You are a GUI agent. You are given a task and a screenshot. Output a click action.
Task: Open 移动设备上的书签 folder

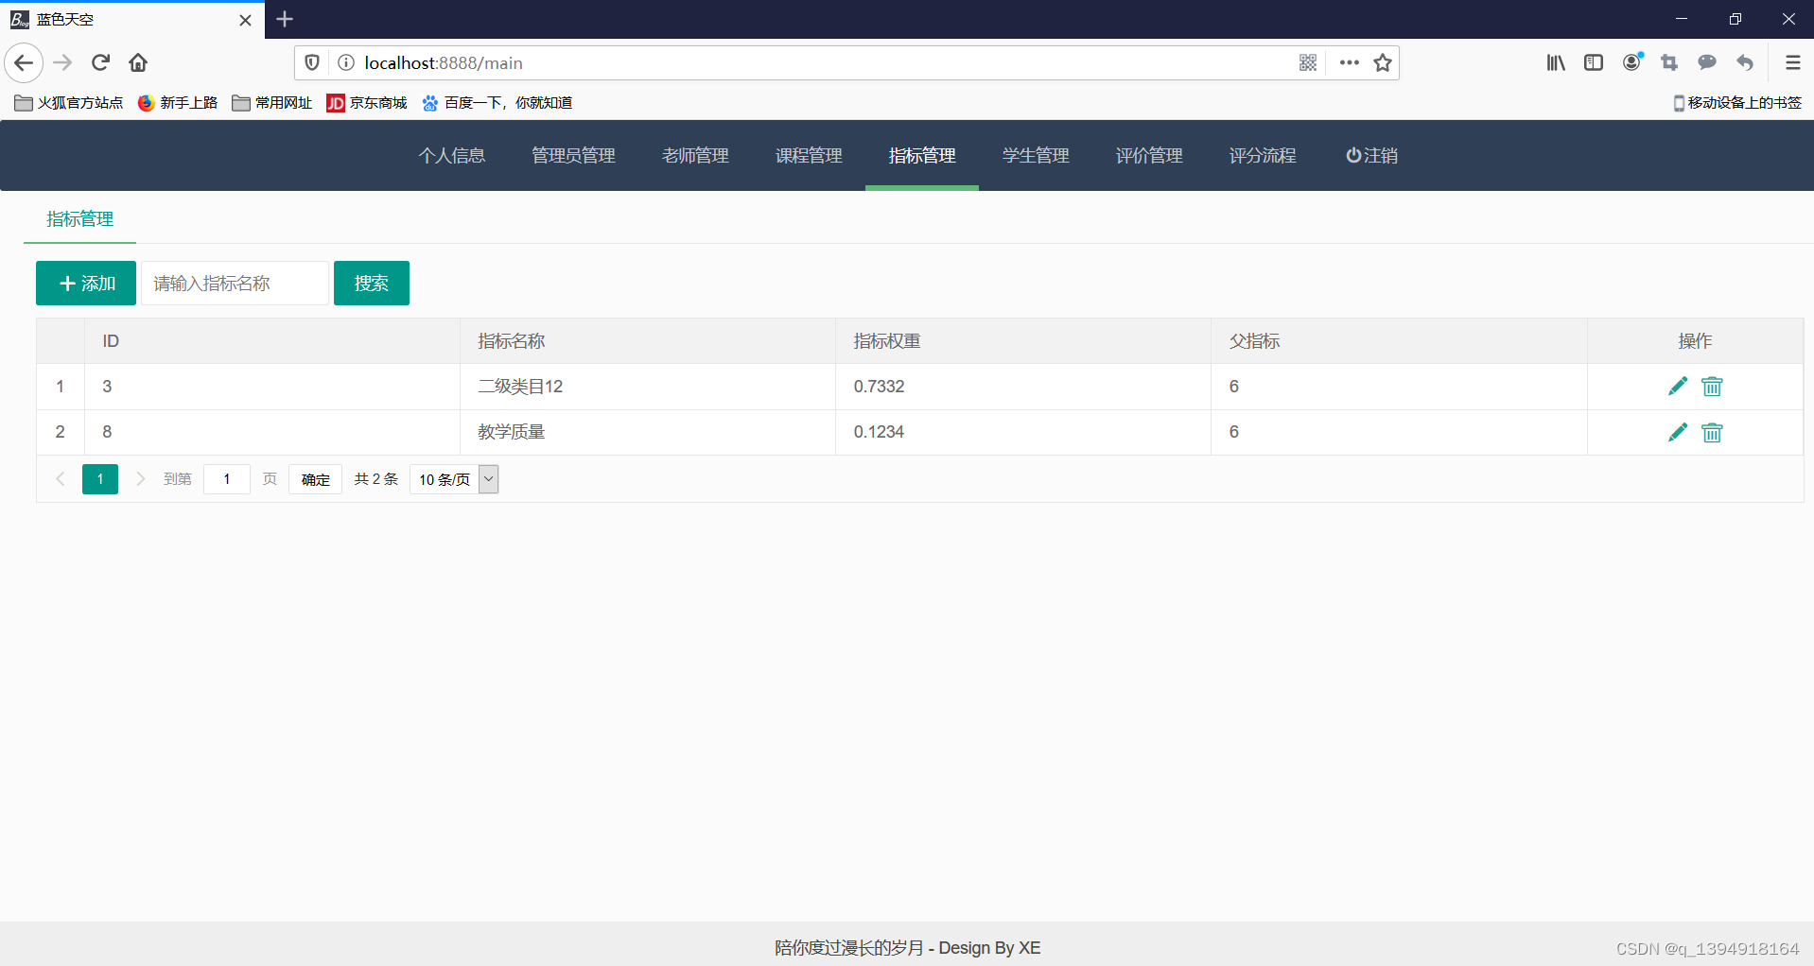[1737, 103]
